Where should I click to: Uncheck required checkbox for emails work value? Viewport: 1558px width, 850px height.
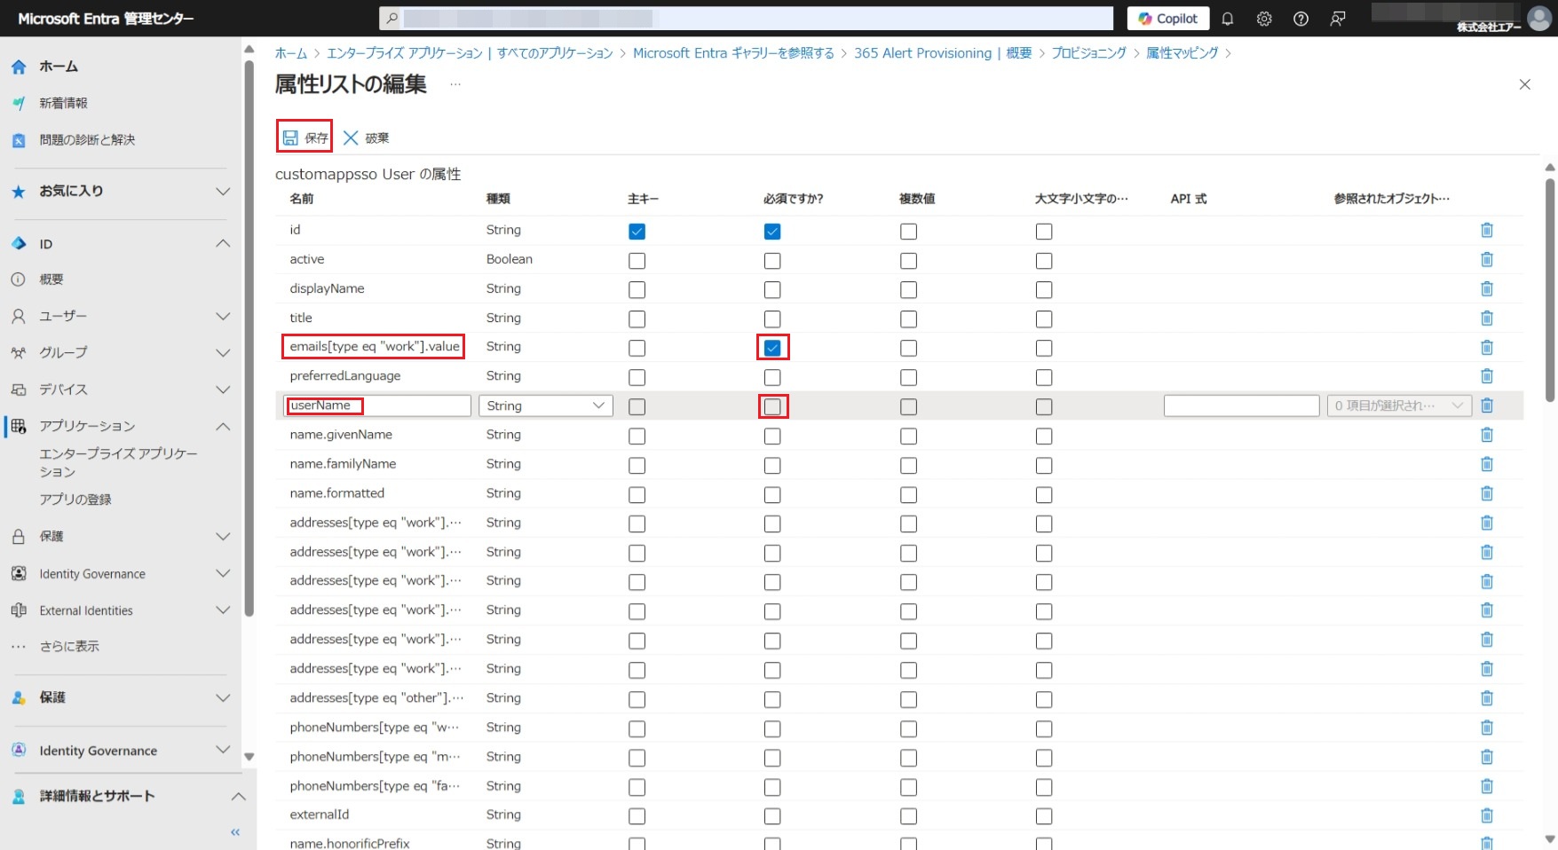point(772,348)
